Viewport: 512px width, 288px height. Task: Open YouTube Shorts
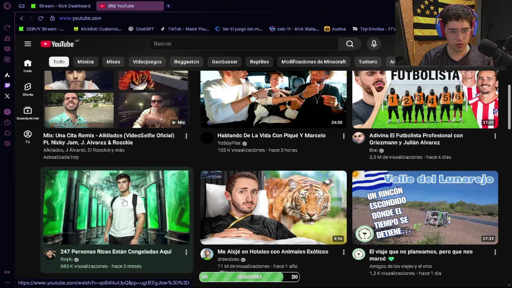28,90
